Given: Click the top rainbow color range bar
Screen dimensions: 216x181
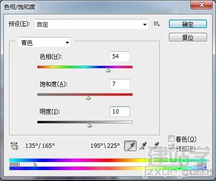Looking at the screenshot, I should point(108,160).
